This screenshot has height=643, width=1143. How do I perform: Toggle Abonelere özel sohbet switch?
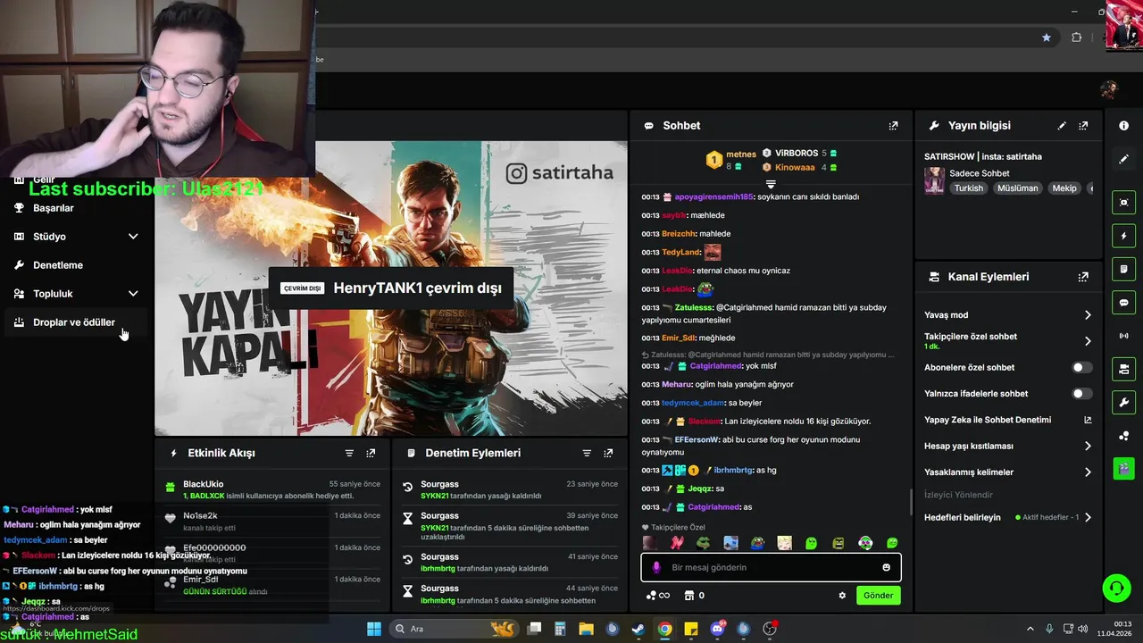click(x=1081, y=367)
